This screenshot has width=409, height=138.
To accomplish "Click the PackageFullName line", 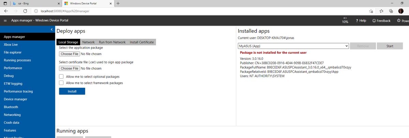I will click(x=296, y=67).
